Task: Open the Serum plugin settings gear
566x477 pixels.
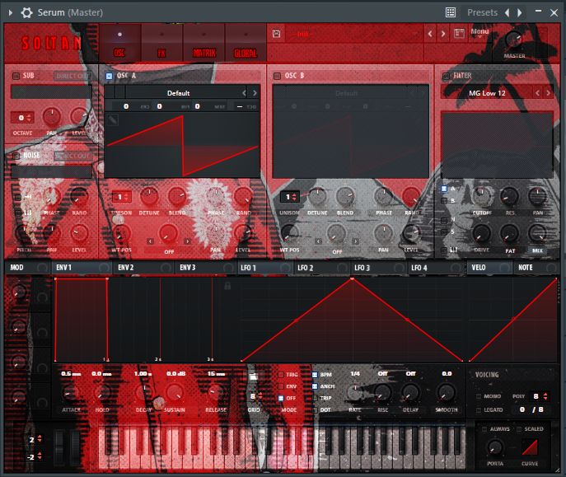Action: [26, 12]
